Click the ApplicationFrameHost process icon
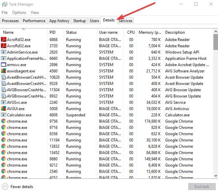Screen dimensions: 218x194 pos(4,58)
